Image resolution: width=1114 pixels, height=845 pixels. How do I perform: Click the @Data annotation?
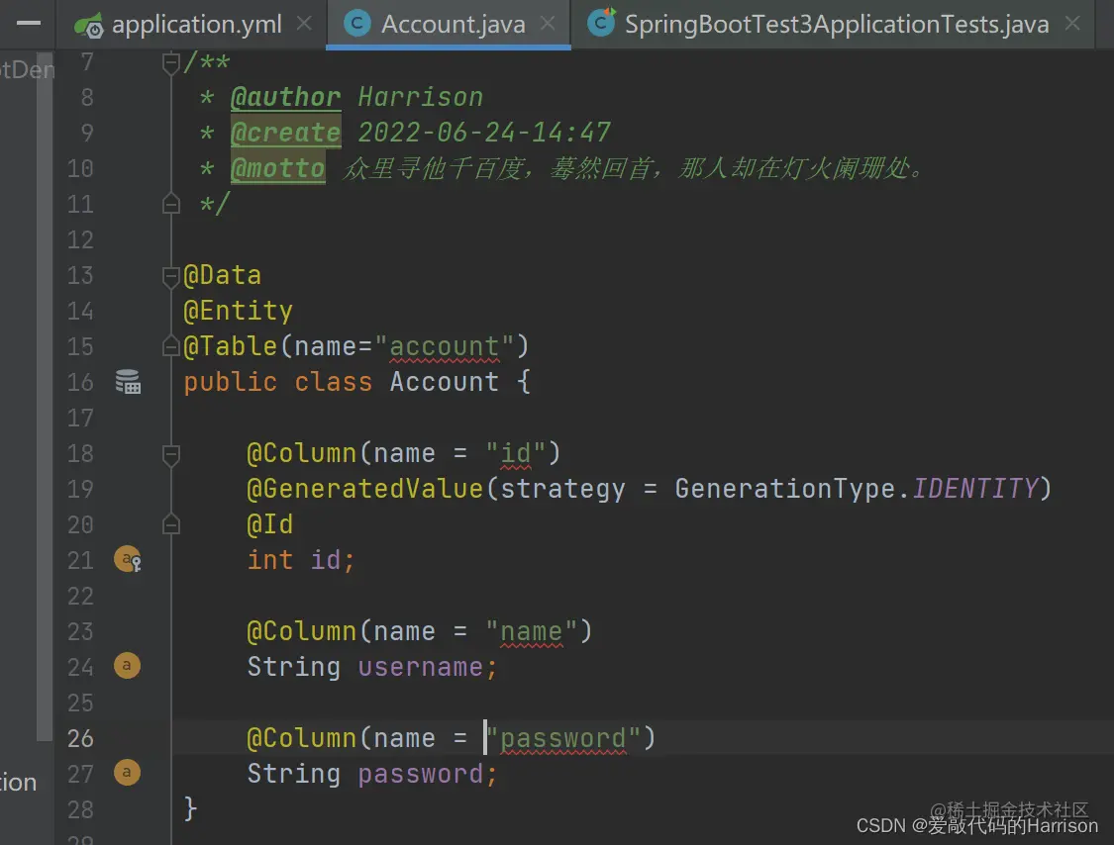pos(223,275)
